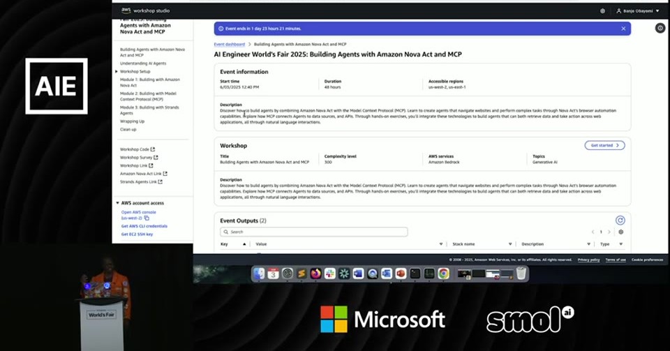Open Understanding AI Agents page

pos(143,64)
